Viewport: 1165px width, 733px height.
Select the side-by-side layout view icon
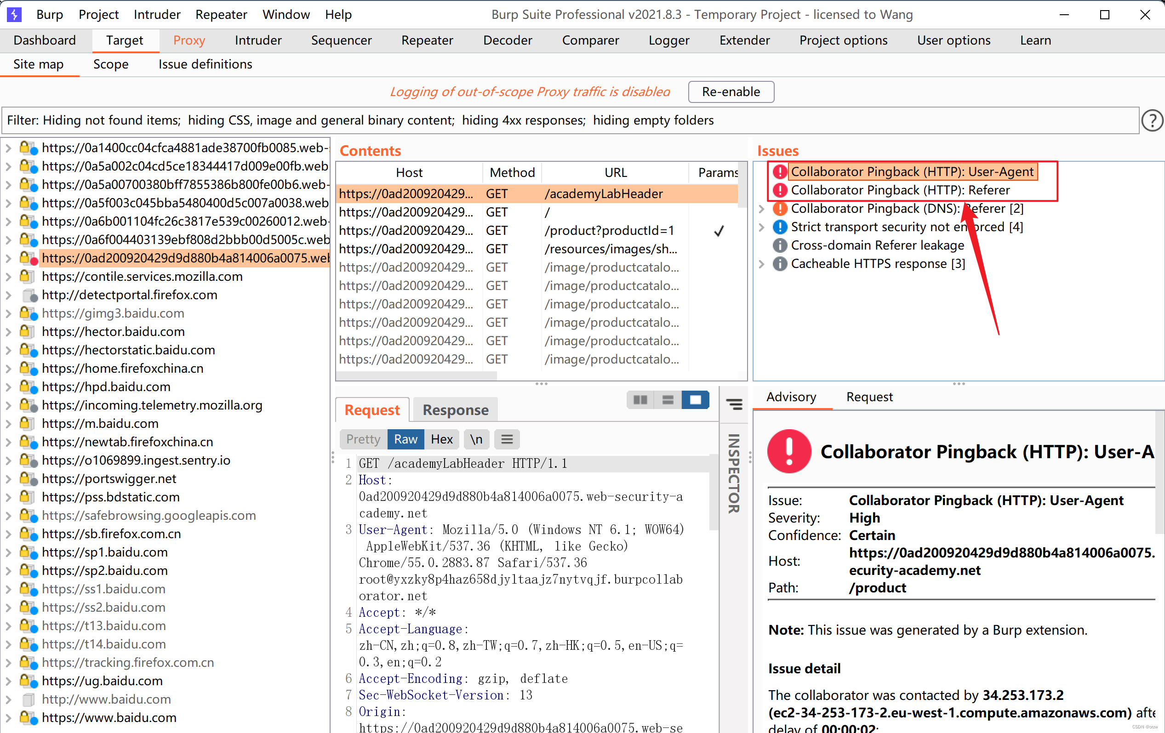point(640,400)
